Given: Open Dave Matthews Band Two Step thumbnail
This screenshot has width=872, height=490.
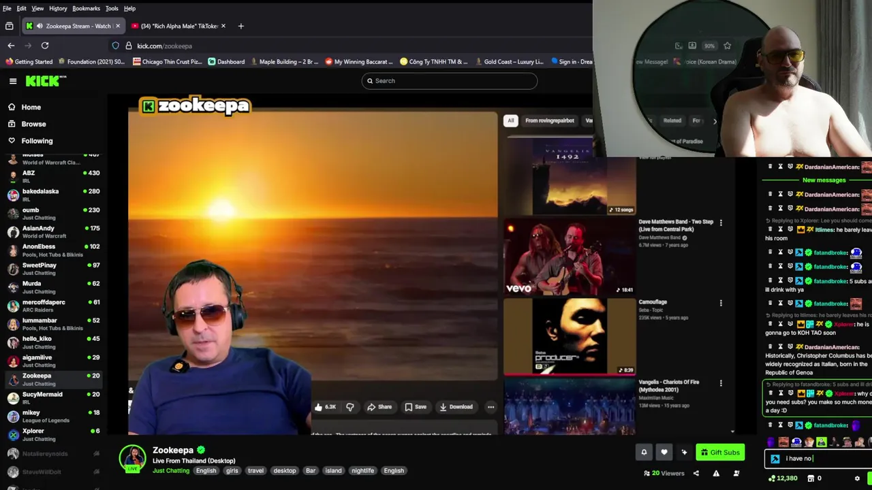Looking at the screenshot, I should point(570,256).
